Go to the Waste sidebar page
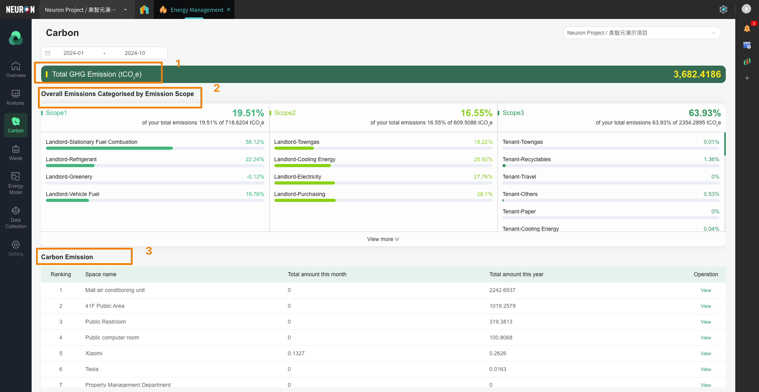 (x=15, y=153)
